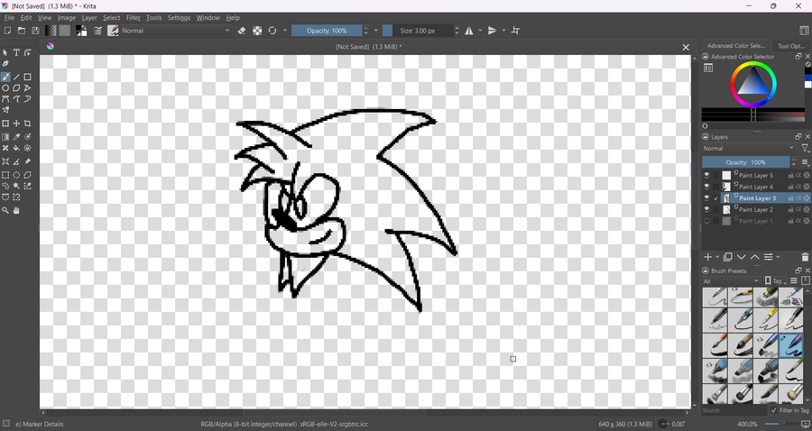Screen dimensions: 812x431
Task: Open the brush blending mode dropdown
Action: [x=176, y=31]
